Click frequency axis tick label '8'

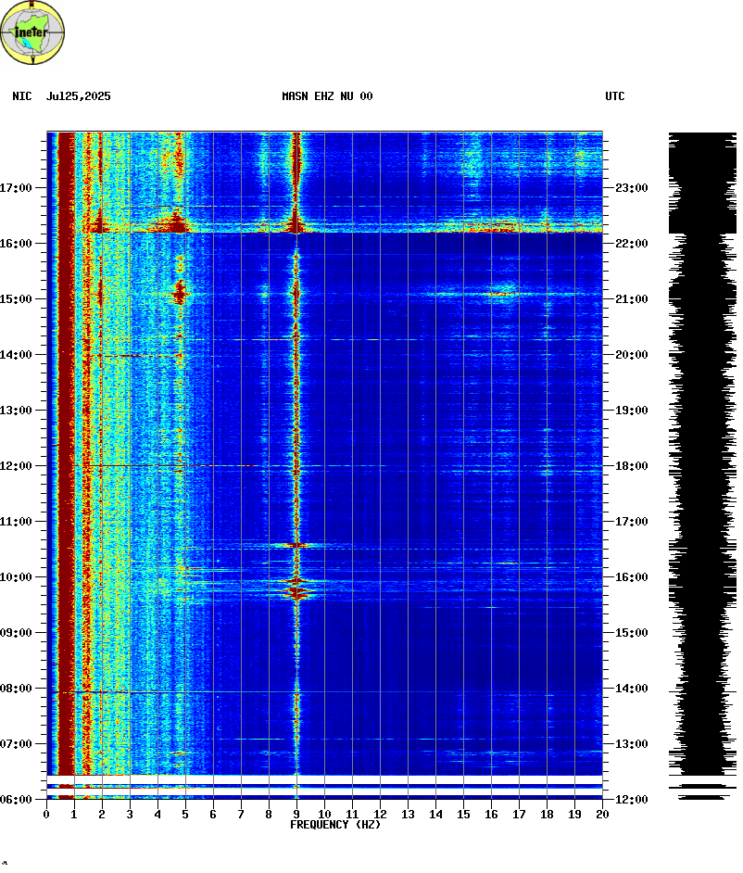269,815
